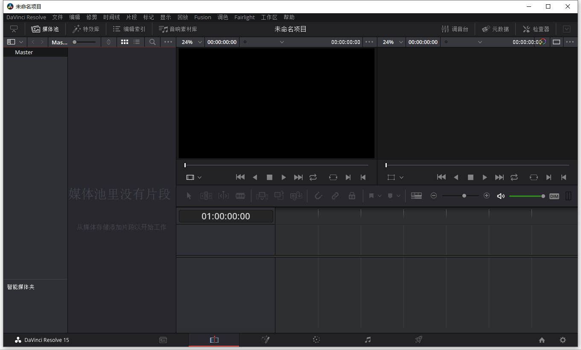Open the 帮助 menu

click(x=289, y=17)
